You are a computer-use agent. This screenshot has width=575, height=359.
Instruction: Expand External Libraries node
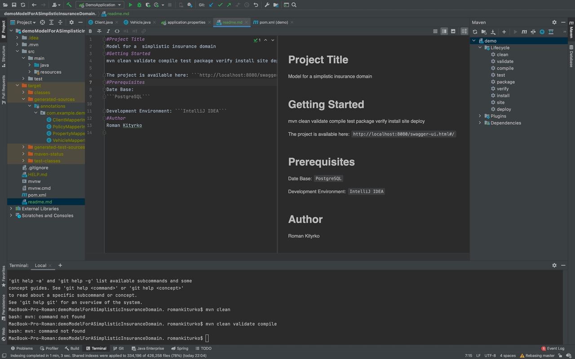[11, 209]
